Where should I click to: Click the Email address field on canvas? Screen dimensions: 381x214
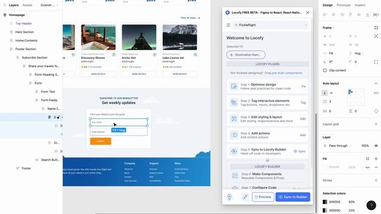tap(118, 132)
